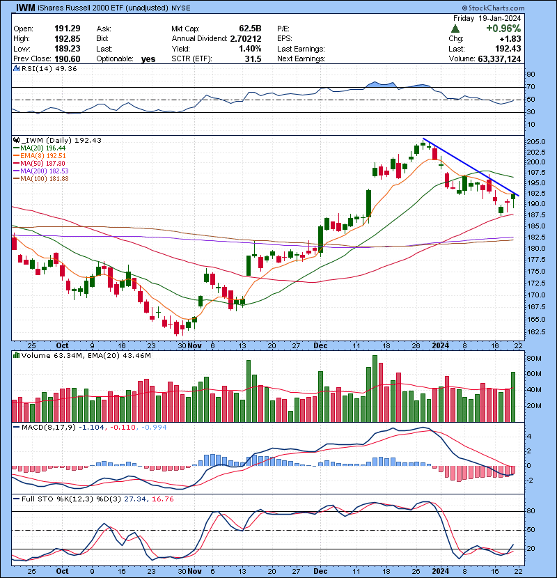Click the EPS label
This screenshot has width=557, height=578.
coord(285,39)
